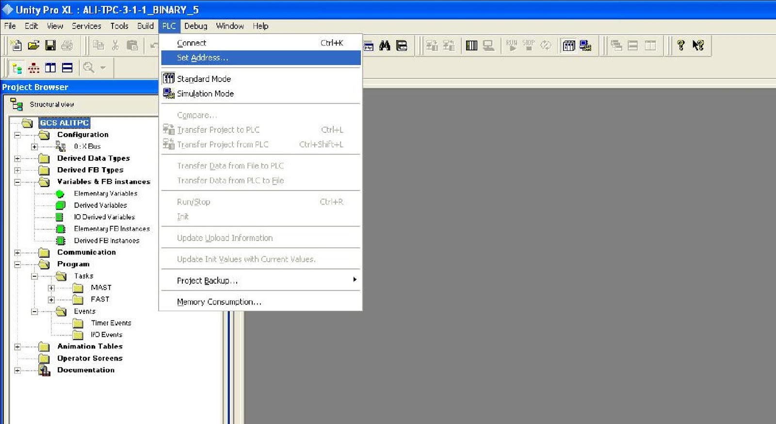Toggle functional view hierarchy icon
Image resolution: width=776 pixels, height=424 pixels.
pyautogui.click(x=33, y=68)
